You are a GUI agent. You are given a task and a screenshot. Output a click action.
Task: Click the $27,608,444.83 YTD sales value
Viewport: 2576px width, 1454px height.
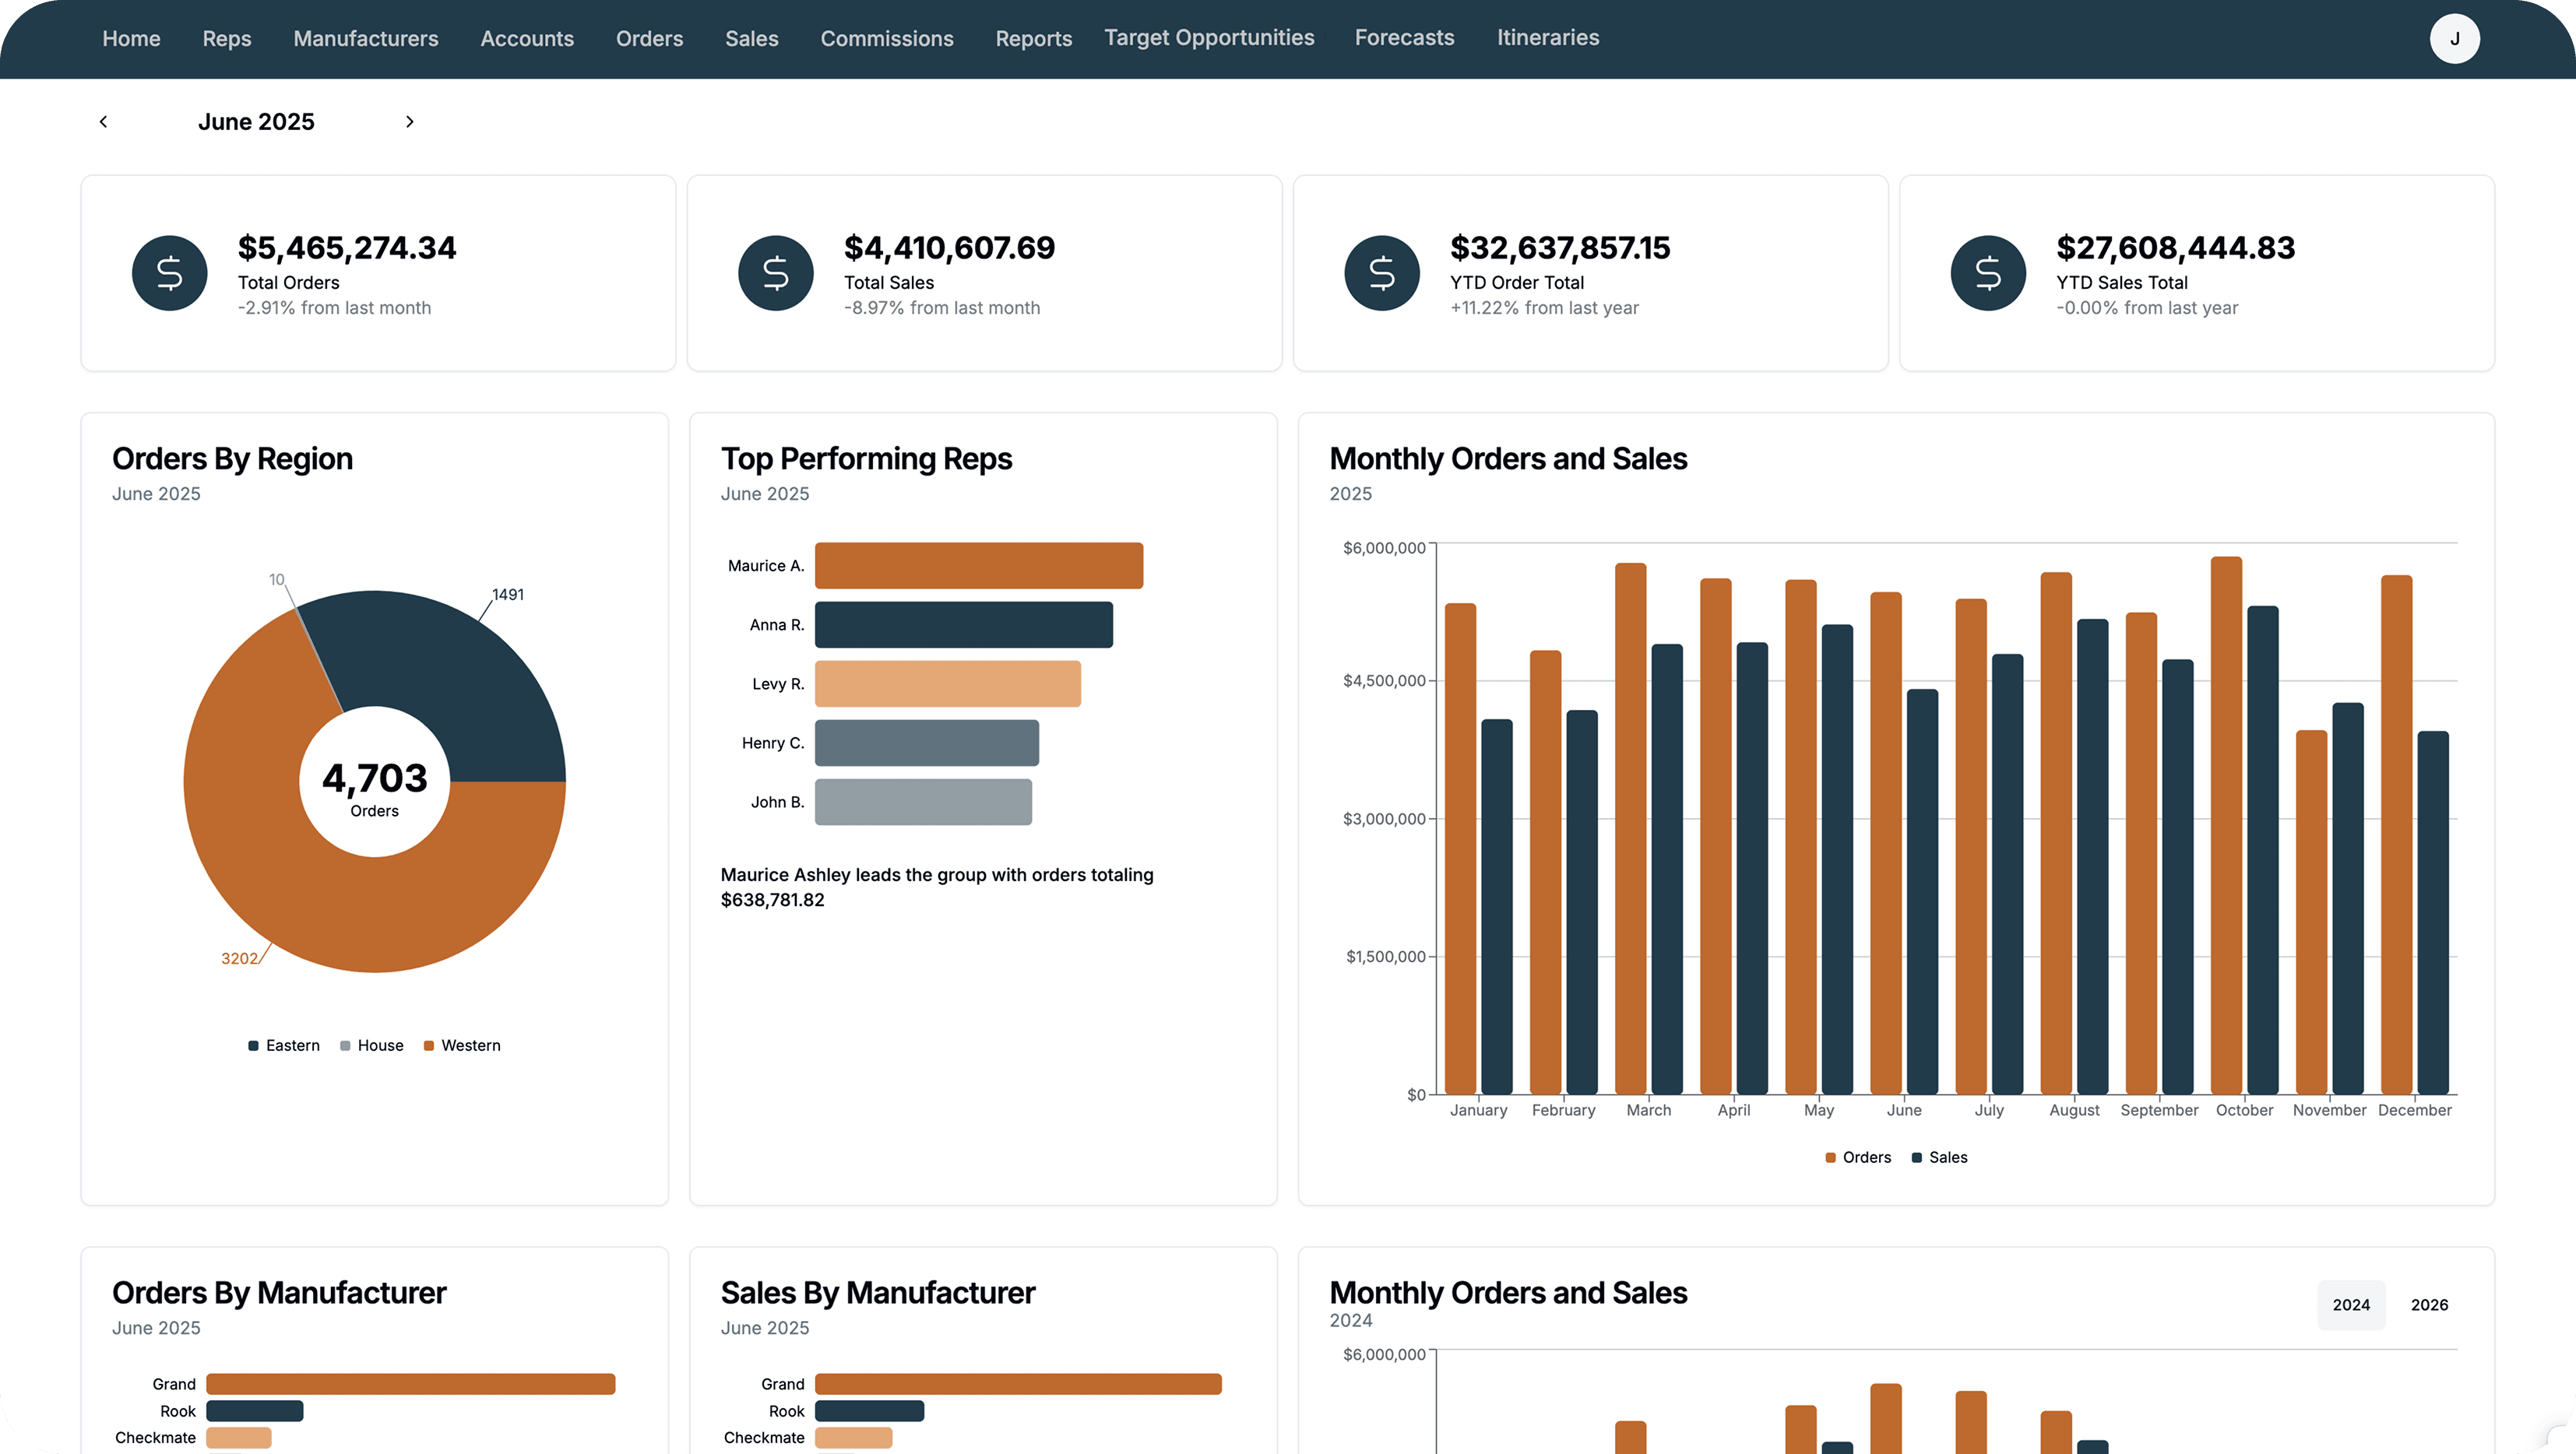pyautogui.click(x=2175, y=248)
